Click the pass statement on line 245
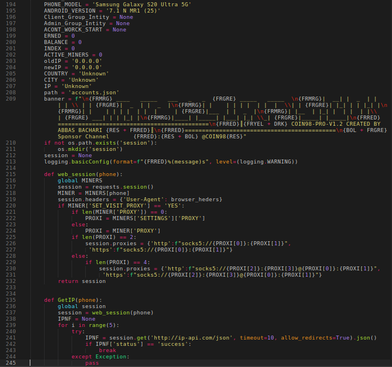Screen dimensions: 392x367 (x=92, y=363)
